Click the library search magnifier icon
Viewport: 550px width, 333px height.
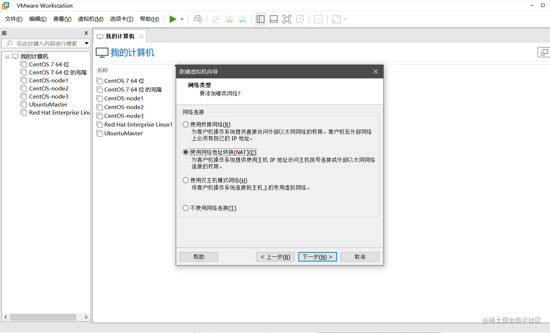tap(10, 43)
